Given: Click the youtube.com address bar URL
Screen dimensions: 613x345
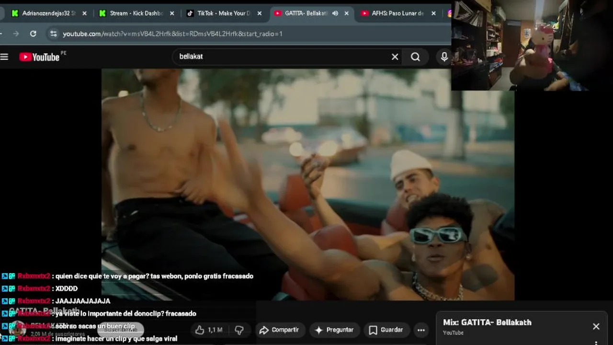Looking at the screenshot, I should pos(172,34).
